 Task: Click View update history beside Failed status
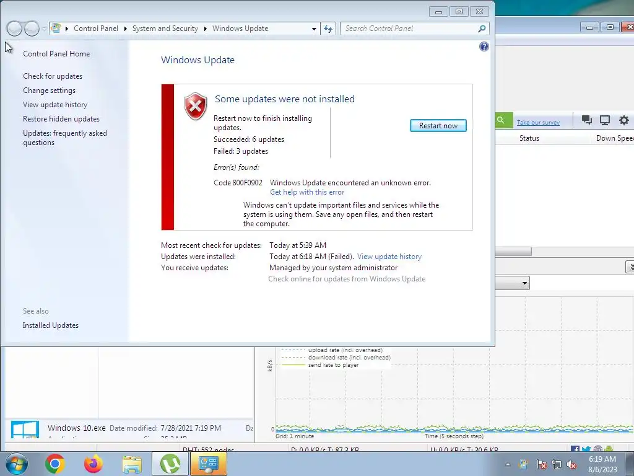pos(389,256)
